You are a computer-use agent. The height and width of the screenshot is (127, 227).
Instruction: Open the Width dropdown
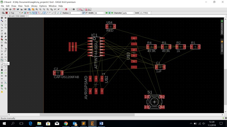pyautogui.click(x=104, y=13)
